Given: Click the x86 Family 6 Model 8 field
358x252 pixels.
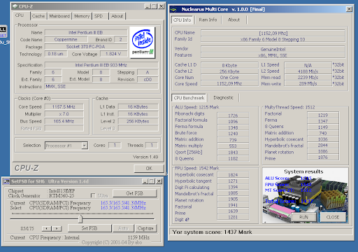Looking at the screenshot, I should pos(273,39).
